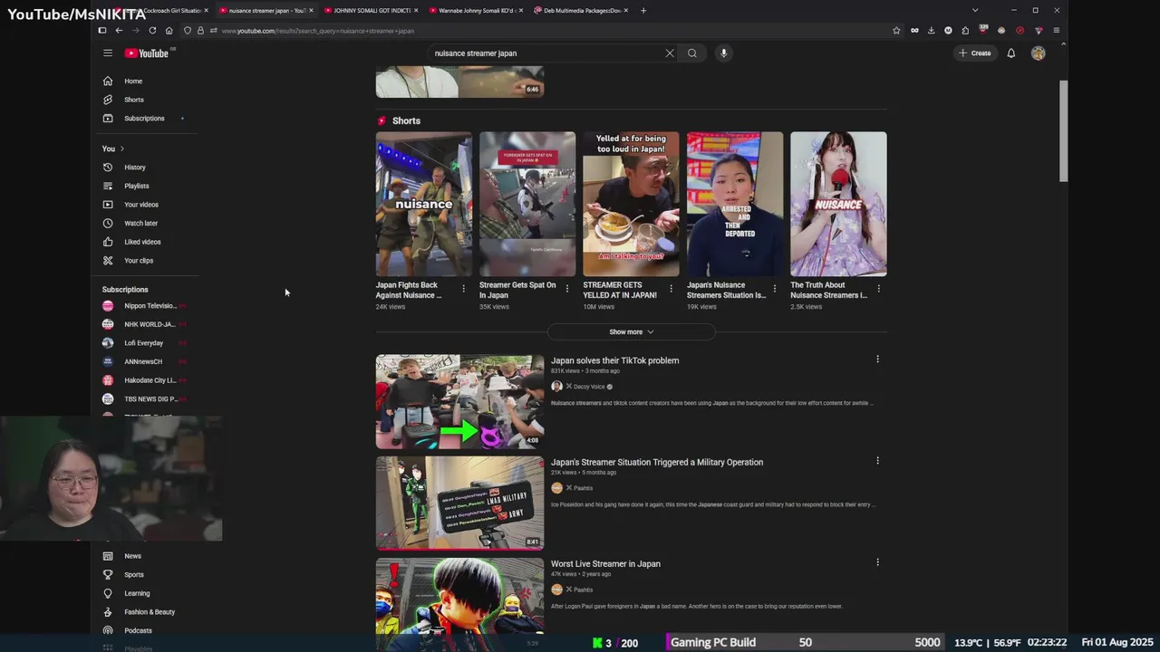Open options for Japan Fights Back short
The height and width of the screenshot is (652, 1160).
coord(464,289)
